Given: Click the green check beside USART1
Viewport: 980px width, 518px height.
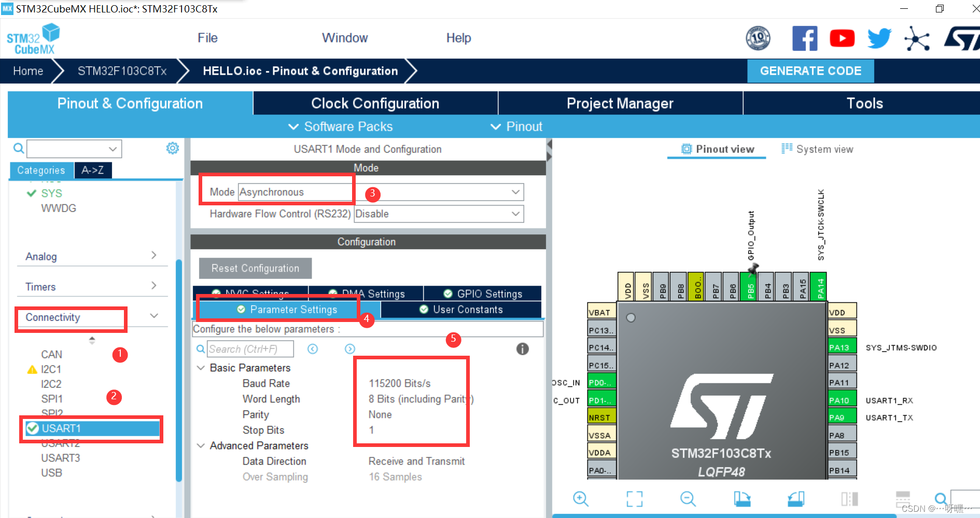Looking at the screenshot, I should click(33, 428).
